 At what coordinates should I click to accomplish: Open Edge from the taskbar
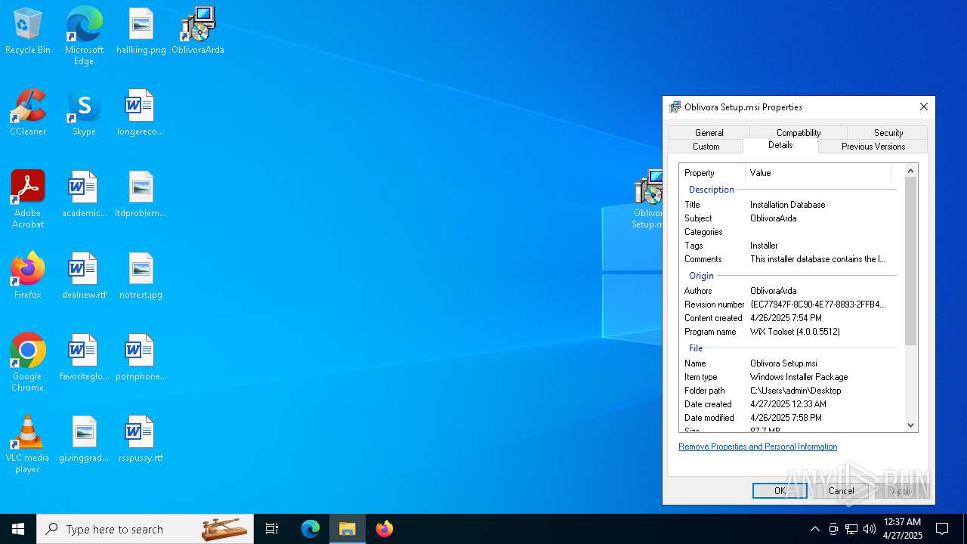[310, 529]
